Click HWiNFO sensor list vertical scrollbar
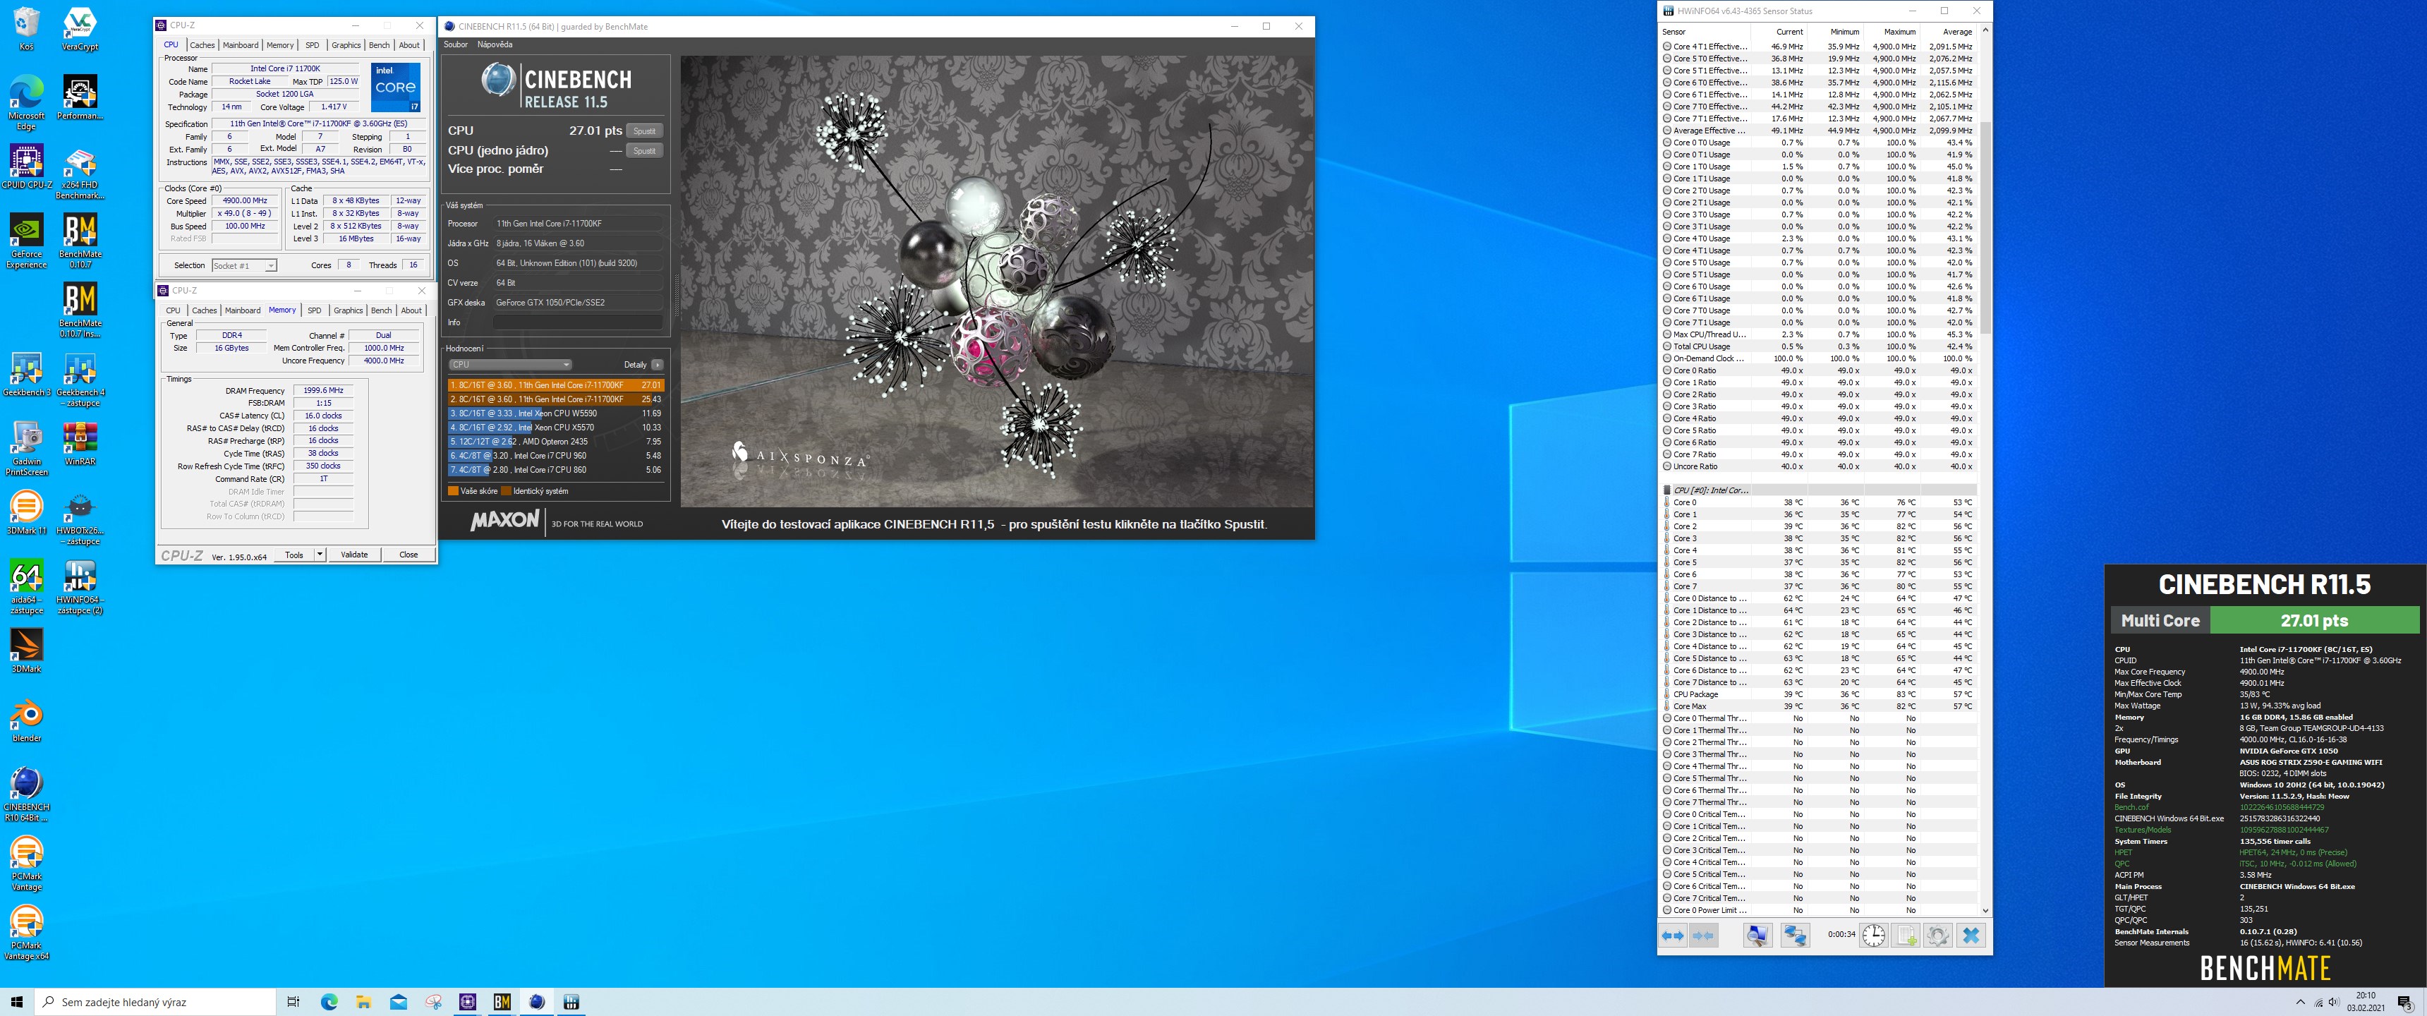This screenshot has width=2427, height=1016. point(1985,226)
